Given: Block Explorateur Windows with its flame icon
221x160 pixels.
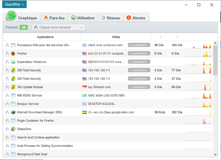Looking at the screenshot, I should 7,62.
